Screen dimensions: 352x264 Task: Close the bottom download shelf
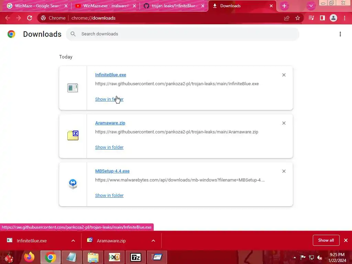346,240
